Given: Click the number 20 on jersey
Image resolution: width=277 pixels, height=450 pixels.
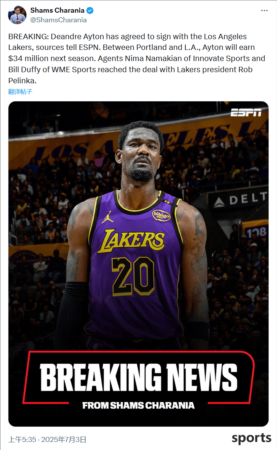Looking at the screenshot, I should click(133, 276).
